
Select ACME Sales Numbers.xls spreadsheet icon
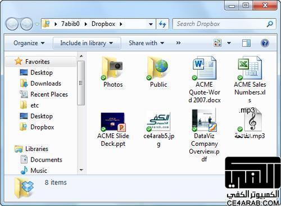250,68
